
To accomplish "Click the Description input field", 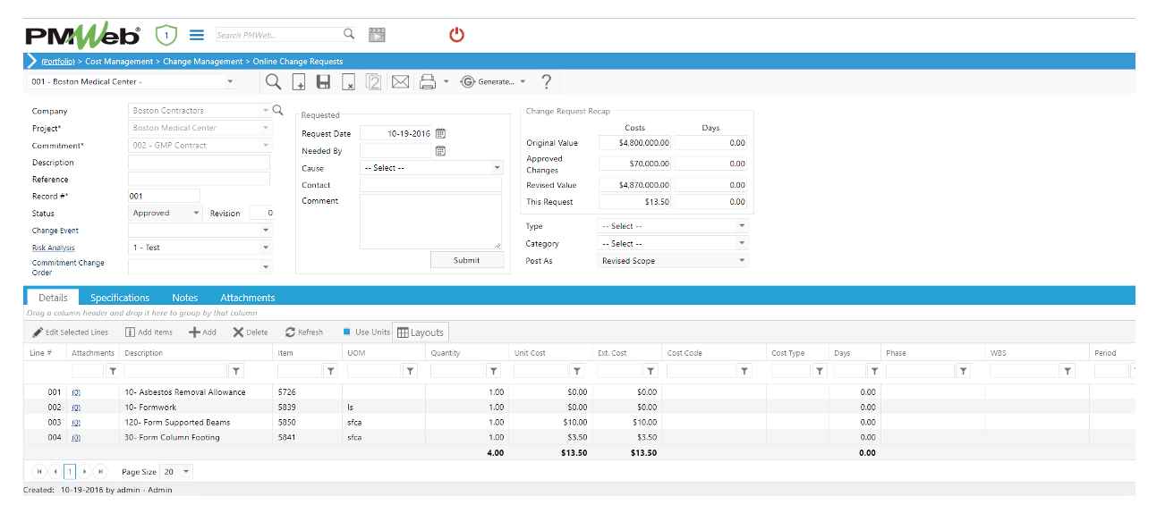I will pyautogui.click(x=199, y=163).
